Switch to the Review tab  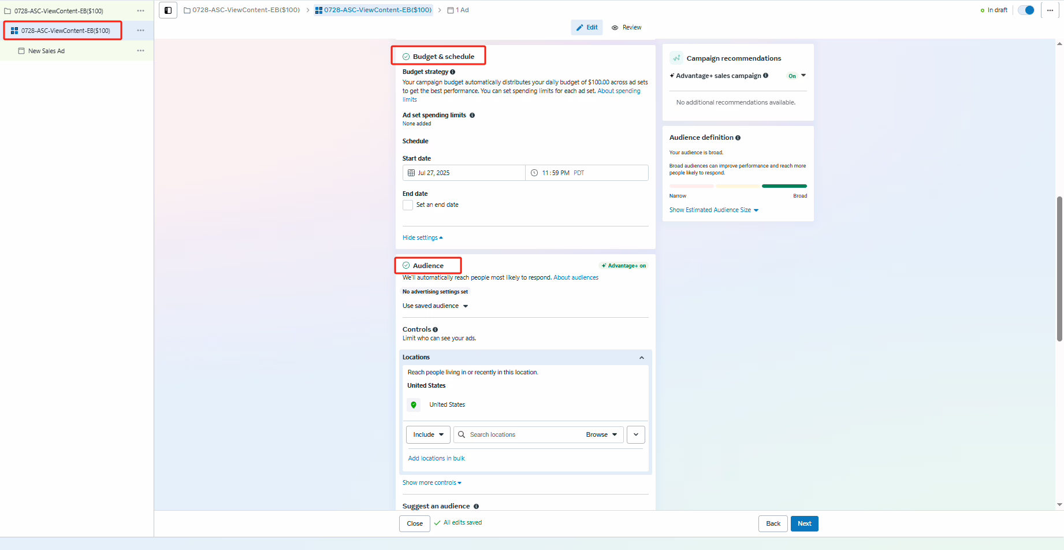[627, 27]
